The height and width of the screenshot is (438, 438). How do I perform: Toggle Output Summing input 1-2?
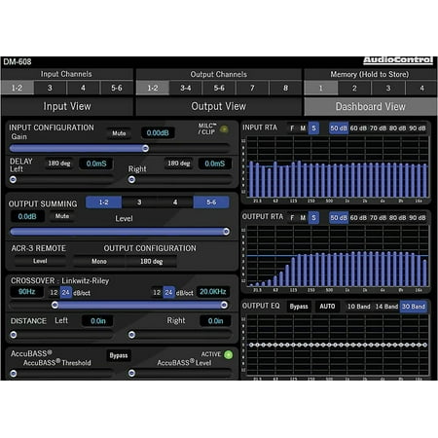(103, 202)
